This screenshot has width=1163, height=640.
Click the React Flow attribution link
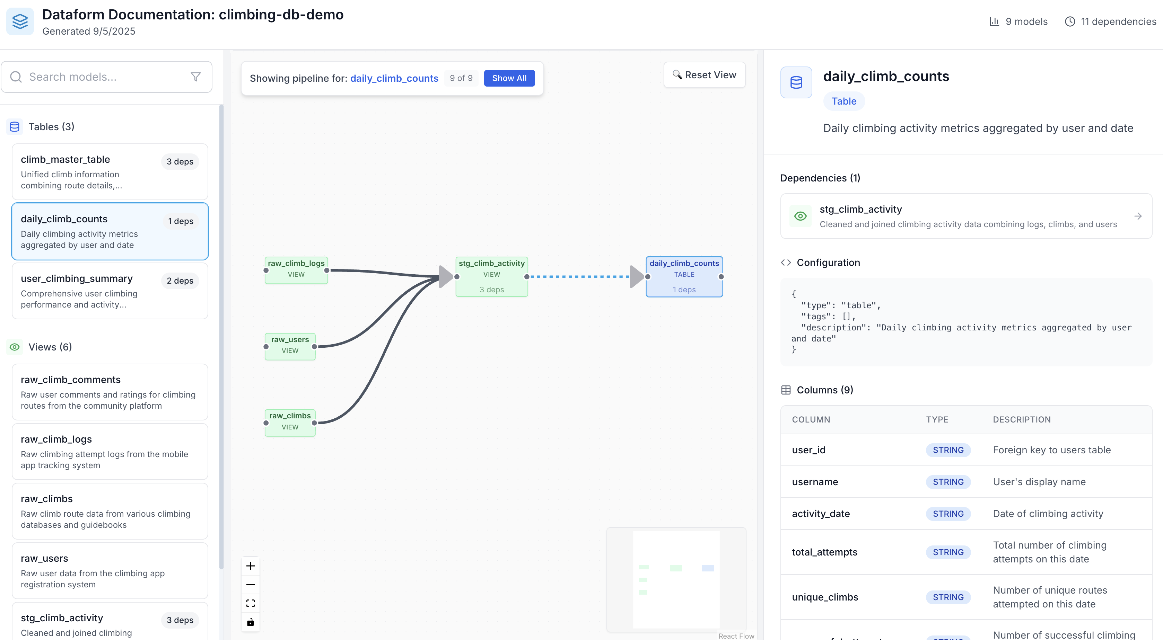click(x=736, y=636)
